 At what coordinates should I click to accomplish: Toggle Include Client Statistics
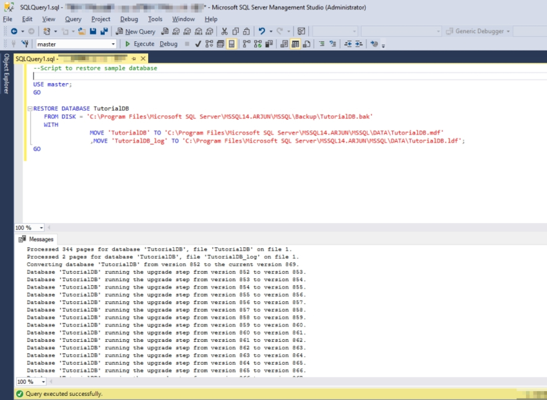coord(269,44)
